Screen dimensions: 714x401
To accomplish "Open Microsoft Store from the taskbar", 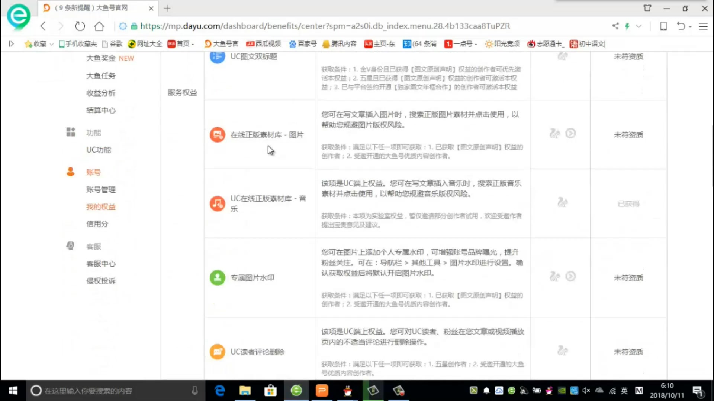I will tap(270, 391).
